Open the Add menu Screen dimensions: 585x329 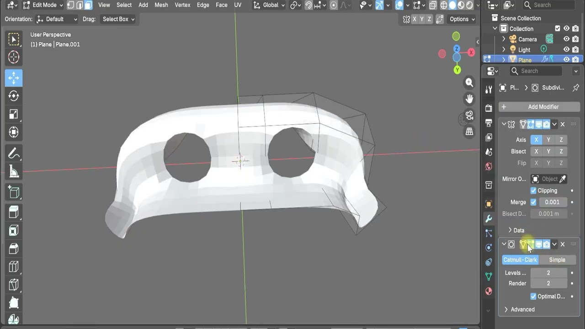pos(143,5)
